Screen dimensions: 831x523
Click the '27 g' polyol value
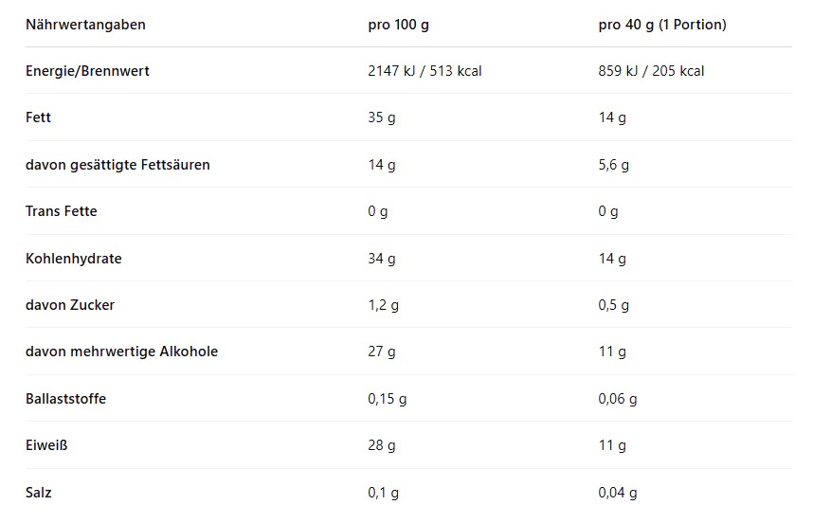(x=382, y=352)
